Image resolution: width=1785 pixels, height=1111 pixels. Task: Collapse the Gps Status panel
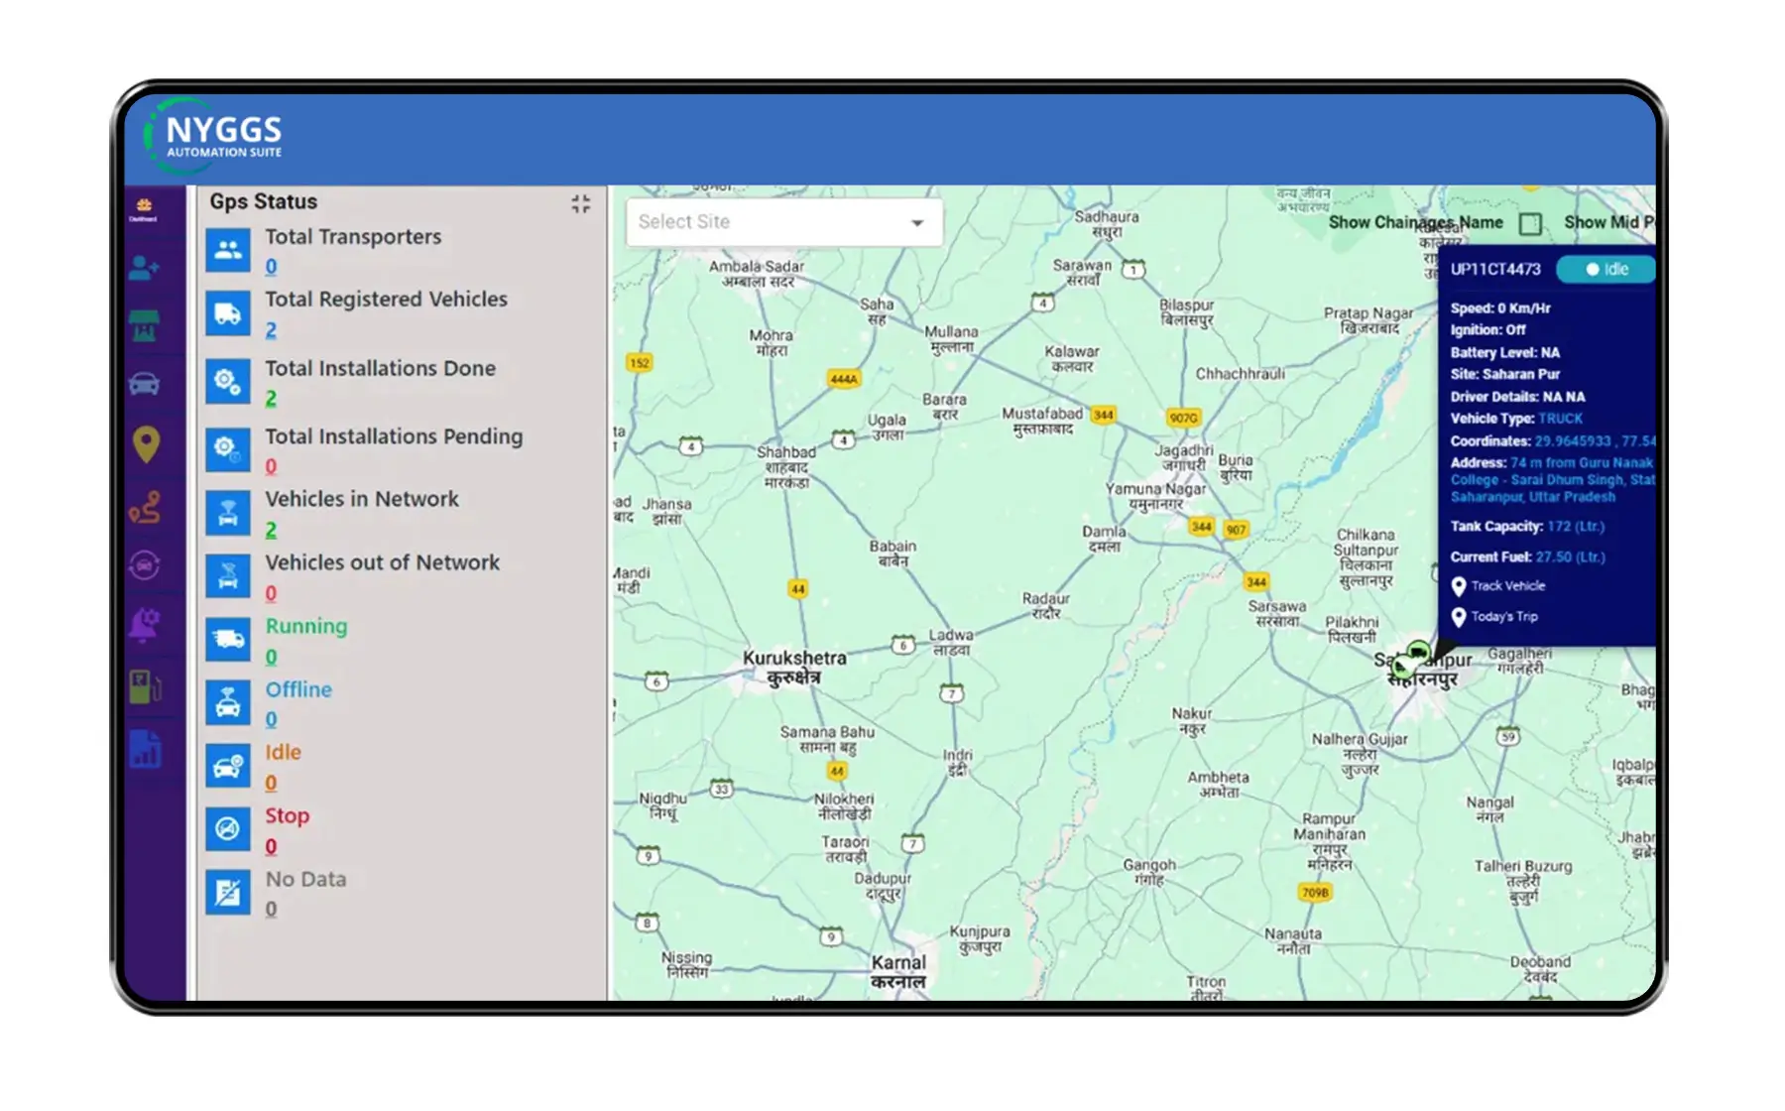(x=582, y=203)
